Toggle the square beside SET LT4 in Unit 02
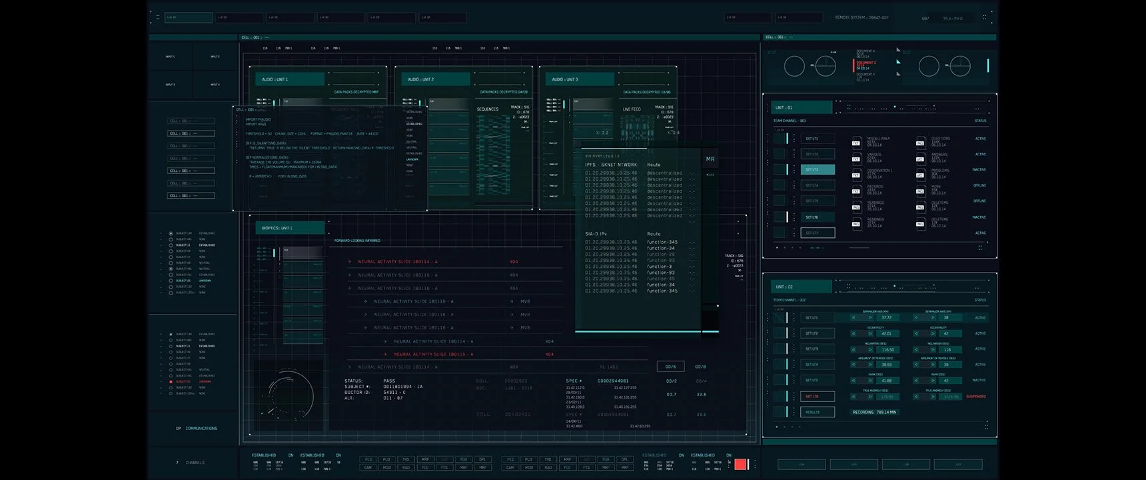 tap(779, 365)
